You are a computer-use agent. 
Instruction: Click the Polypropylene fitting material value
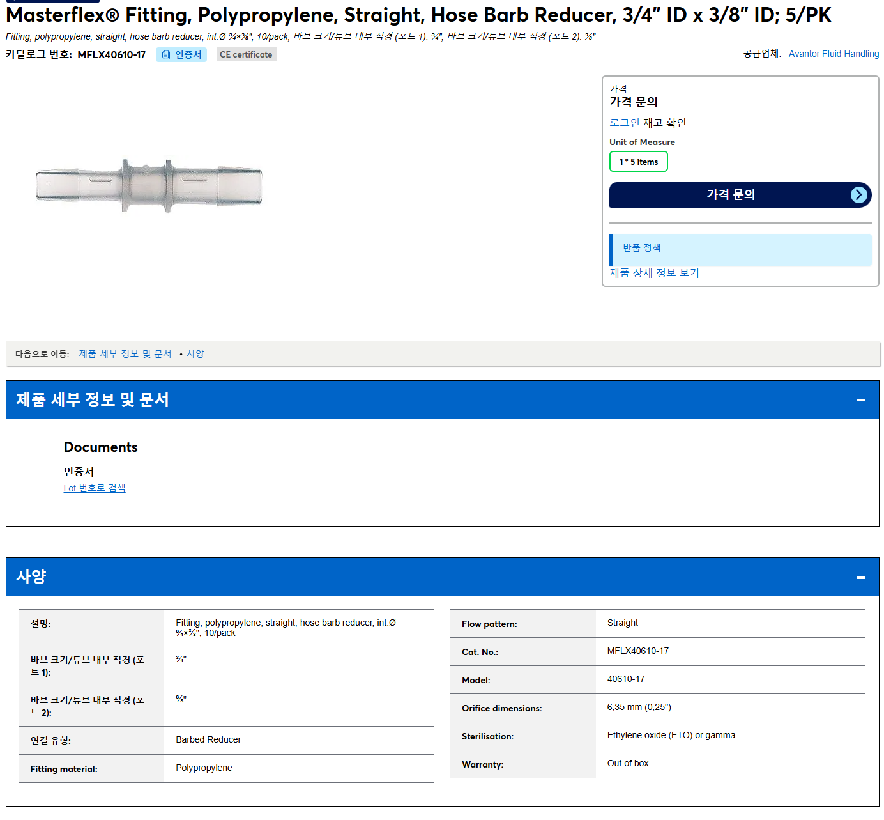[204, 768]
